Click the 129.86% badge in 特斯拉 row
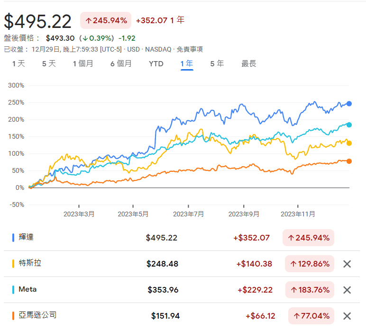The image size is (366, 330). pos(310,264)
